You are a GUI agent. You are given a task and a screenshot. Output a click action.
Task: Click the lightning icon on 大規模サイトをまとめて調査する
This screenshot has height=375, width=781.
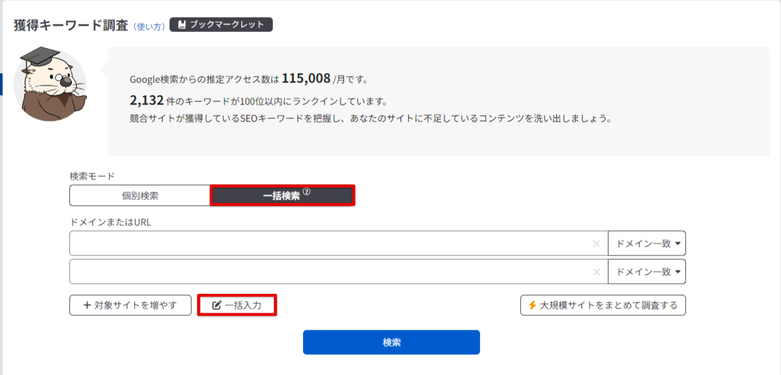[x=532, y=306]
